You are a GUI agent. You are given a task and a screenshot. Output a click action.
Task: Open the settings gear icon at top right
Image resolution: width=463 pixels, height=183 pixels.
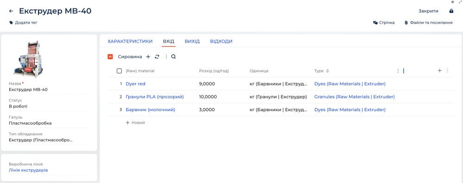click(453, 2)
